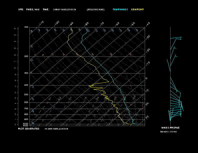Select the 1000 pressure level label

pyautogui.click(x=26, y=124)
